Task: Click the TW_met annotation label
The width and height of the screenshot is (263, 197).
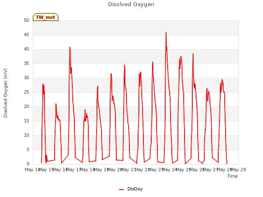Action: coord(46,17)
